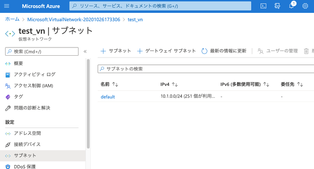Image resolution: width=314 pixels, height=169 pixels.
Task: Click the 概要 icon in sidebar
Action: (8, 64)
